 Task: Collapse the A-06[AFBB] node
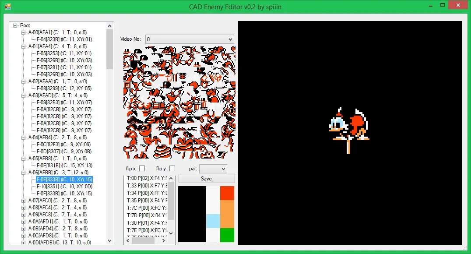coord(24,173)
